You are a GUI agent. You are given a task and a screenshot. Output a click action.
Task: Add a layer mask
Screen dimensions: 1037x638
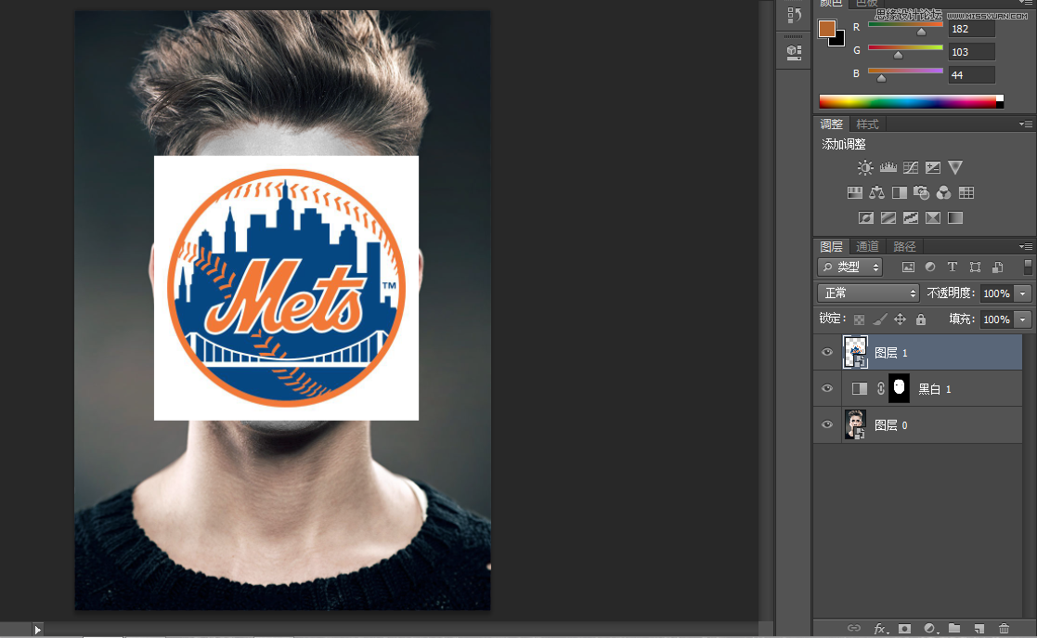(905, 628)
